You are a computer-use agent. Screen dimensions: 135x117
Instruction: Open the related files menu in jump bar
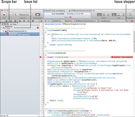[41, 21]
